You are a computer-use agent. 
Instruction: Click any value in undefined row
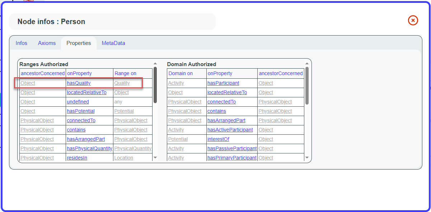pyautogui.click(x=118, y=102)
